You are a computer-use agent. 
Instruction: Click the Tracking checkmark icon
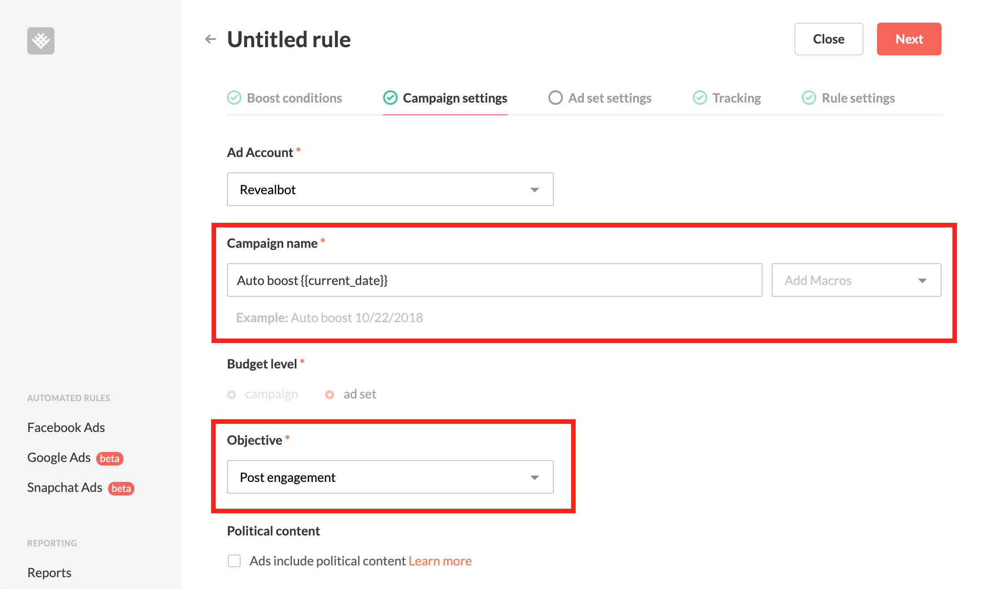[700, 98]
